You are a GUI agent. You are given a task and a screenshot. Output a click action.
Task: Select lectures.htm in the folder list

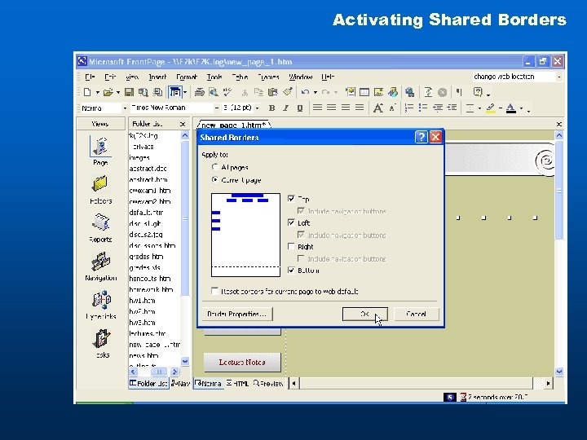click(x=147, y=333)
